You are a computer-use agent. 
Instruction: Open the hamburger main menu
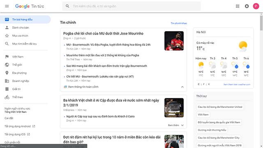tap(7, 6)
